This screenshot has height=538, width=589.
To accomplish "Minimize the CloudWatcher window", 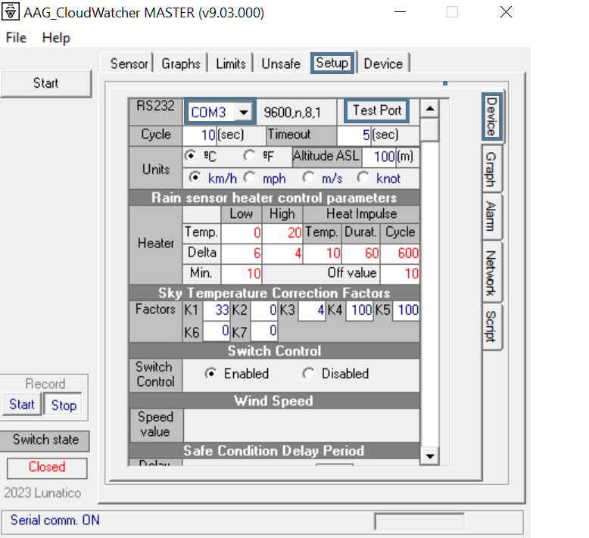I will (x=400, y=11).
